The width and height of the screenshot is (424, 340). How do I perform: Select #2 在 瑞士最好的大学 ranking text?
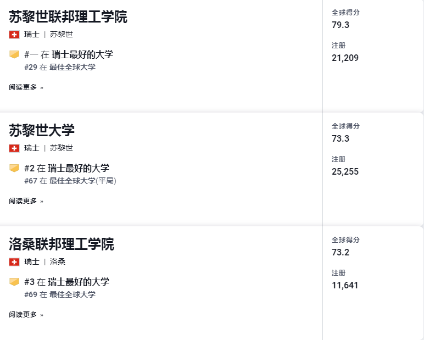67,168
